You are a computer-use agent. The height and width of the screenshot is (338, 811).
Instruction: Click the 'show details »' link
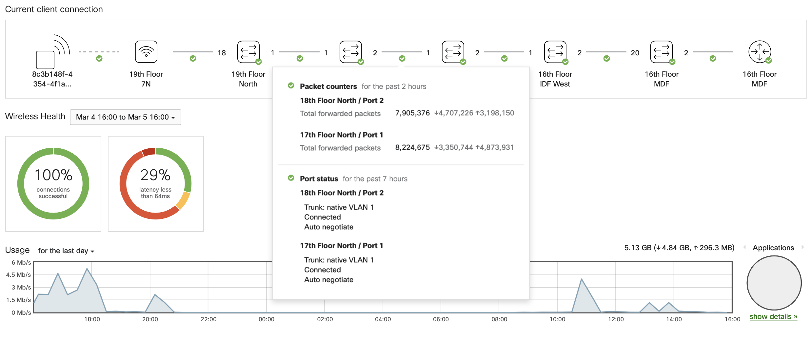(774, 316)
